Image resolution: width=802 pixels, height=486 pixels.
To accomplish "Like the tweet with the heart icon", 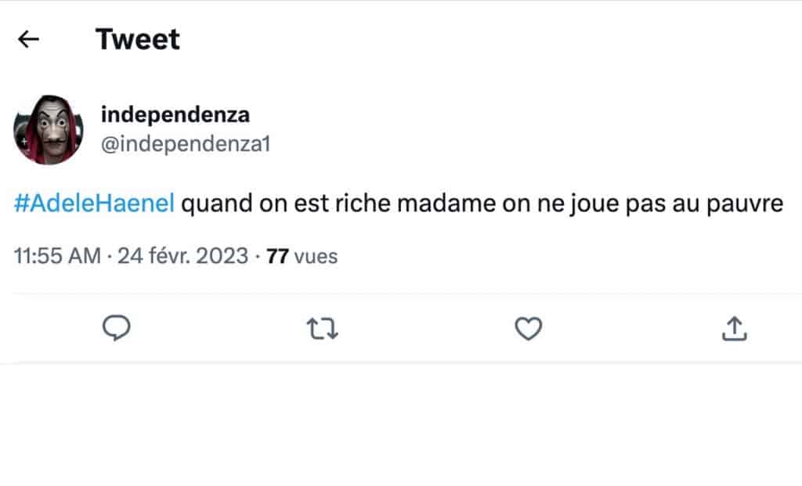I will [529, 329].
